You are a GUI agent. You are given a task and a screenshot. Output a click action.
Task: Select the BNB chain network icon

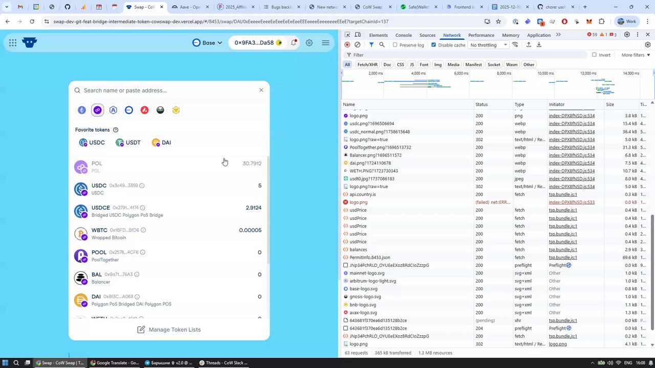176,110
